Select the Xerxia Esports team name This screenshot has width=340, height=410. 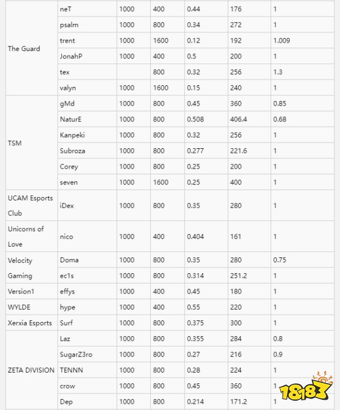(29, 323)
